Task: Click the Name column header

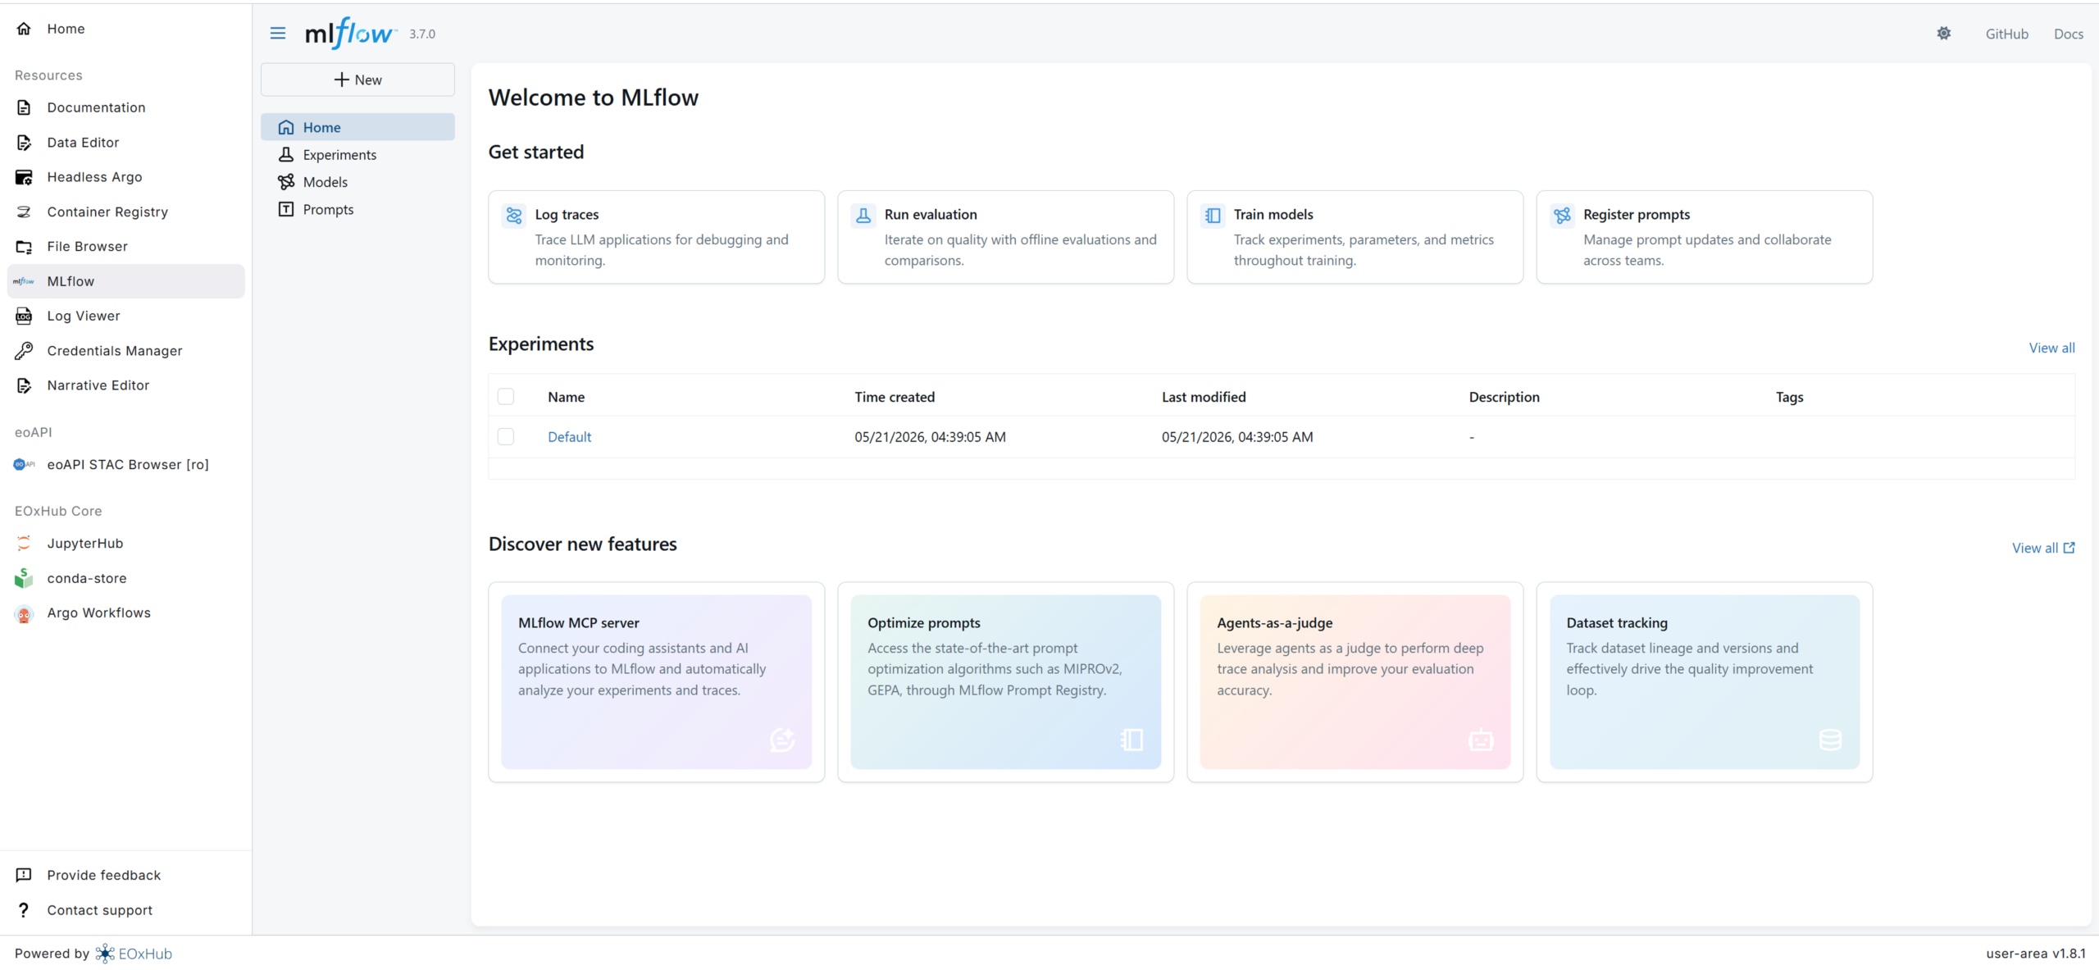Action: 566,397
